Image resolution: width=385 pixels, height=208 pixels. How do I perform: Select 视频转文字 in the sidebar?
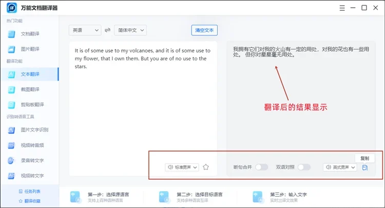pos(29,176)
